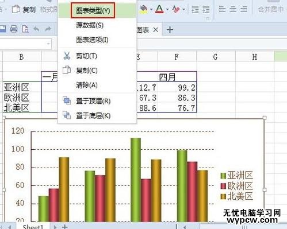Click the 100 label on chart axis
The height and width of the screenshot is (229, 287).
tap(18, 149)
